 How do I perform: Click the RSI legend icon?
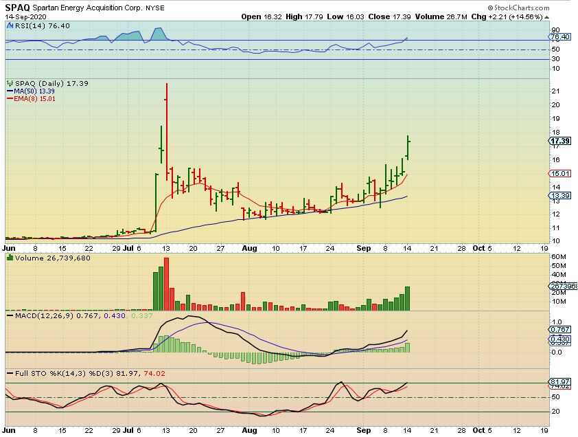click(10, 25)
